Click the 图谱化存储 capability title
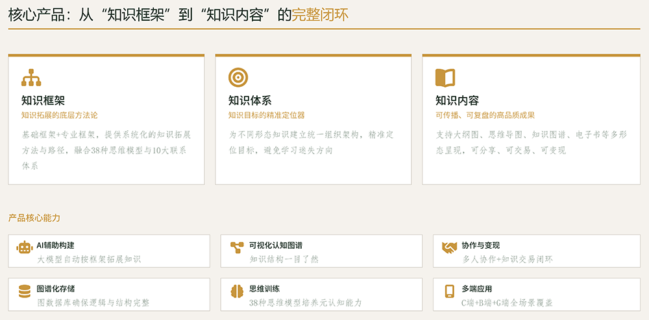The width and height of the screenshot is (649, 320). click(55, 289)
